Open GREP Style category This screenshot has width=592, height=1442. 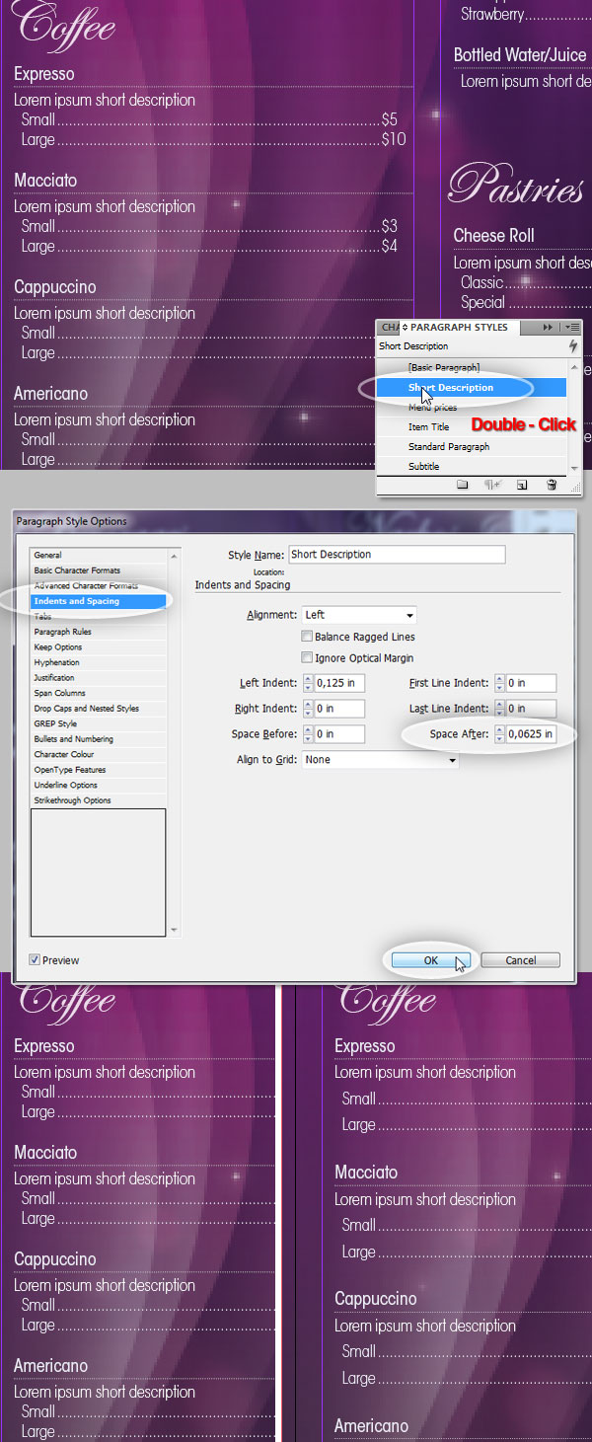pyautogui.click(x=99, y=723)
